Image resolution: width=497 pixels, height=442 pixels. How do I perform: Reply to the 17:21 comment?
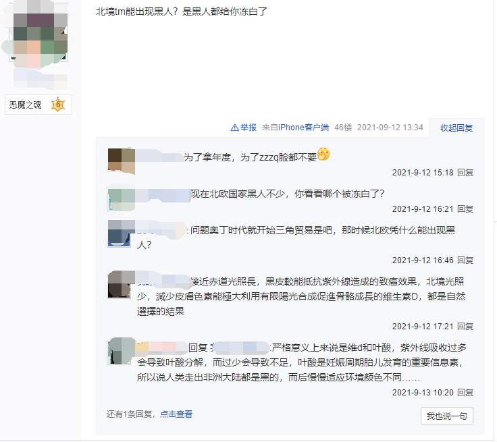465,327
